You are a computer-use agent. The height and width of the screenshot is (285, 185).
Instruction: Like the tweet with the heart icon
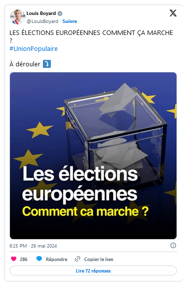click(13, 259)
